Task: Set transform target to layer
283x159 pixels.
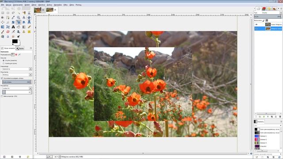Action: pos(13,55)
